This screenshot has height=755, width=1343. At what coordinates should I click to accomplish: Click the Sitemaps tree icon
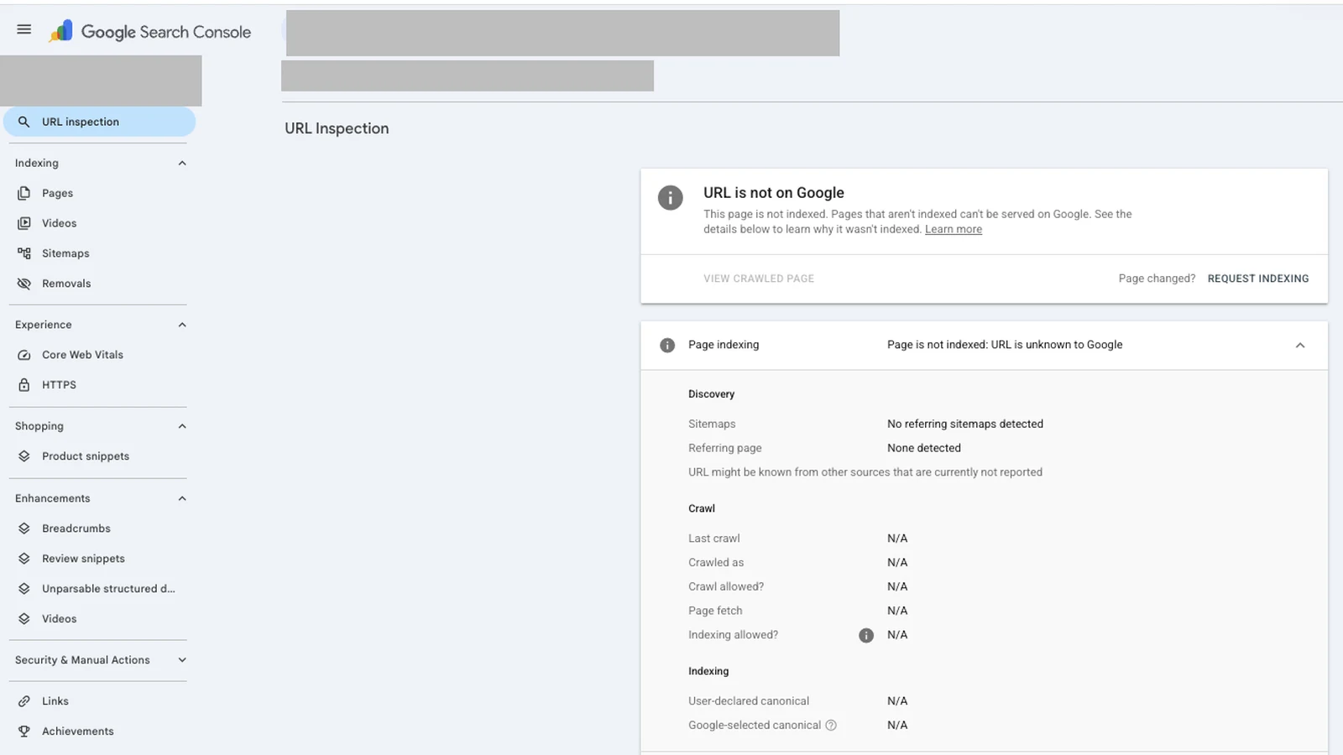(24, 253)
